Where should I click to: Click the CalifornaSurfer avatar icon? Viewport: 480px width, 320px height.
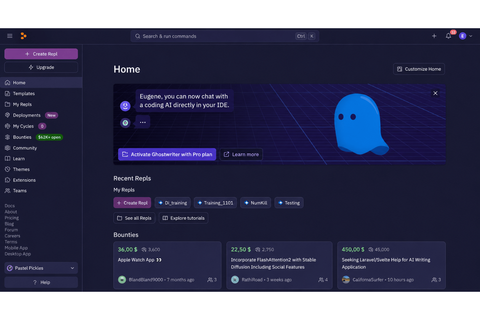click(x=346, y=279)
